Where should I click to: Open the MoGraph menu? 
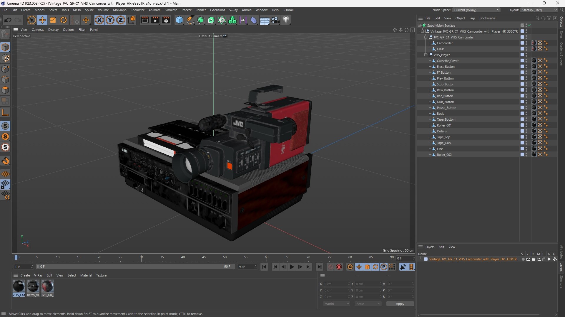point(119,10)
